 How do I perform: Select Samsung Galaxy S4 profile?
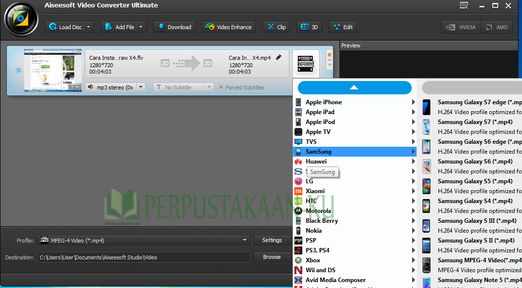pyautogui.click(x=471, y=206)
